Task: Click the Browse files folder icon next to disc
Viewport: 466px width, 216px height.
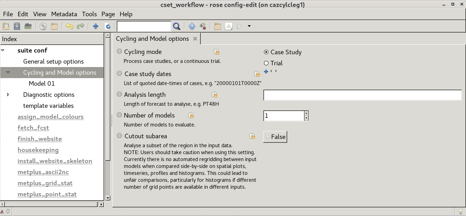Action: (x=54, y=26)
